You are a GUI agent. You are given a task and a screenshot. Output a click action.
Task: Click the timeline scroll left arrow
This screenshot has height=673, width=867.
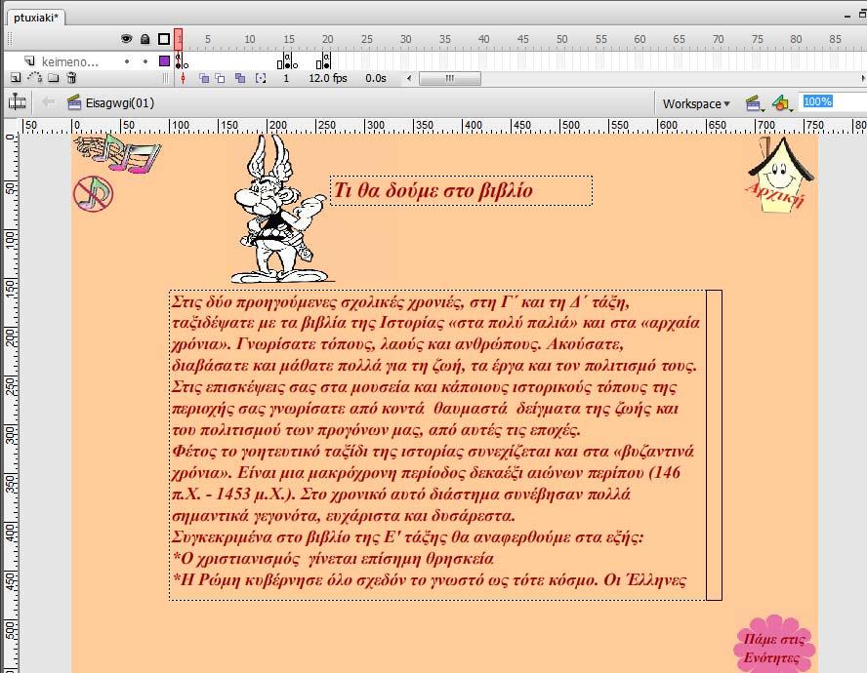[x=409, y=78]
